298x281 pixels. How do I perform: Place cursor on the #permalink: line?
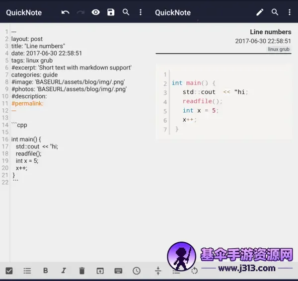(x=27, y=104)
